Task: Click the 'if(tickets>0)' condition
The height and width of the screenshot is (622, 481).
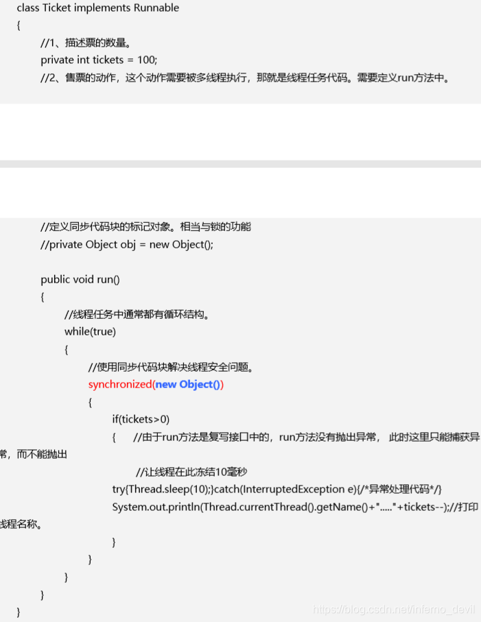Action: pyautogui.click(x=141, y=419)
